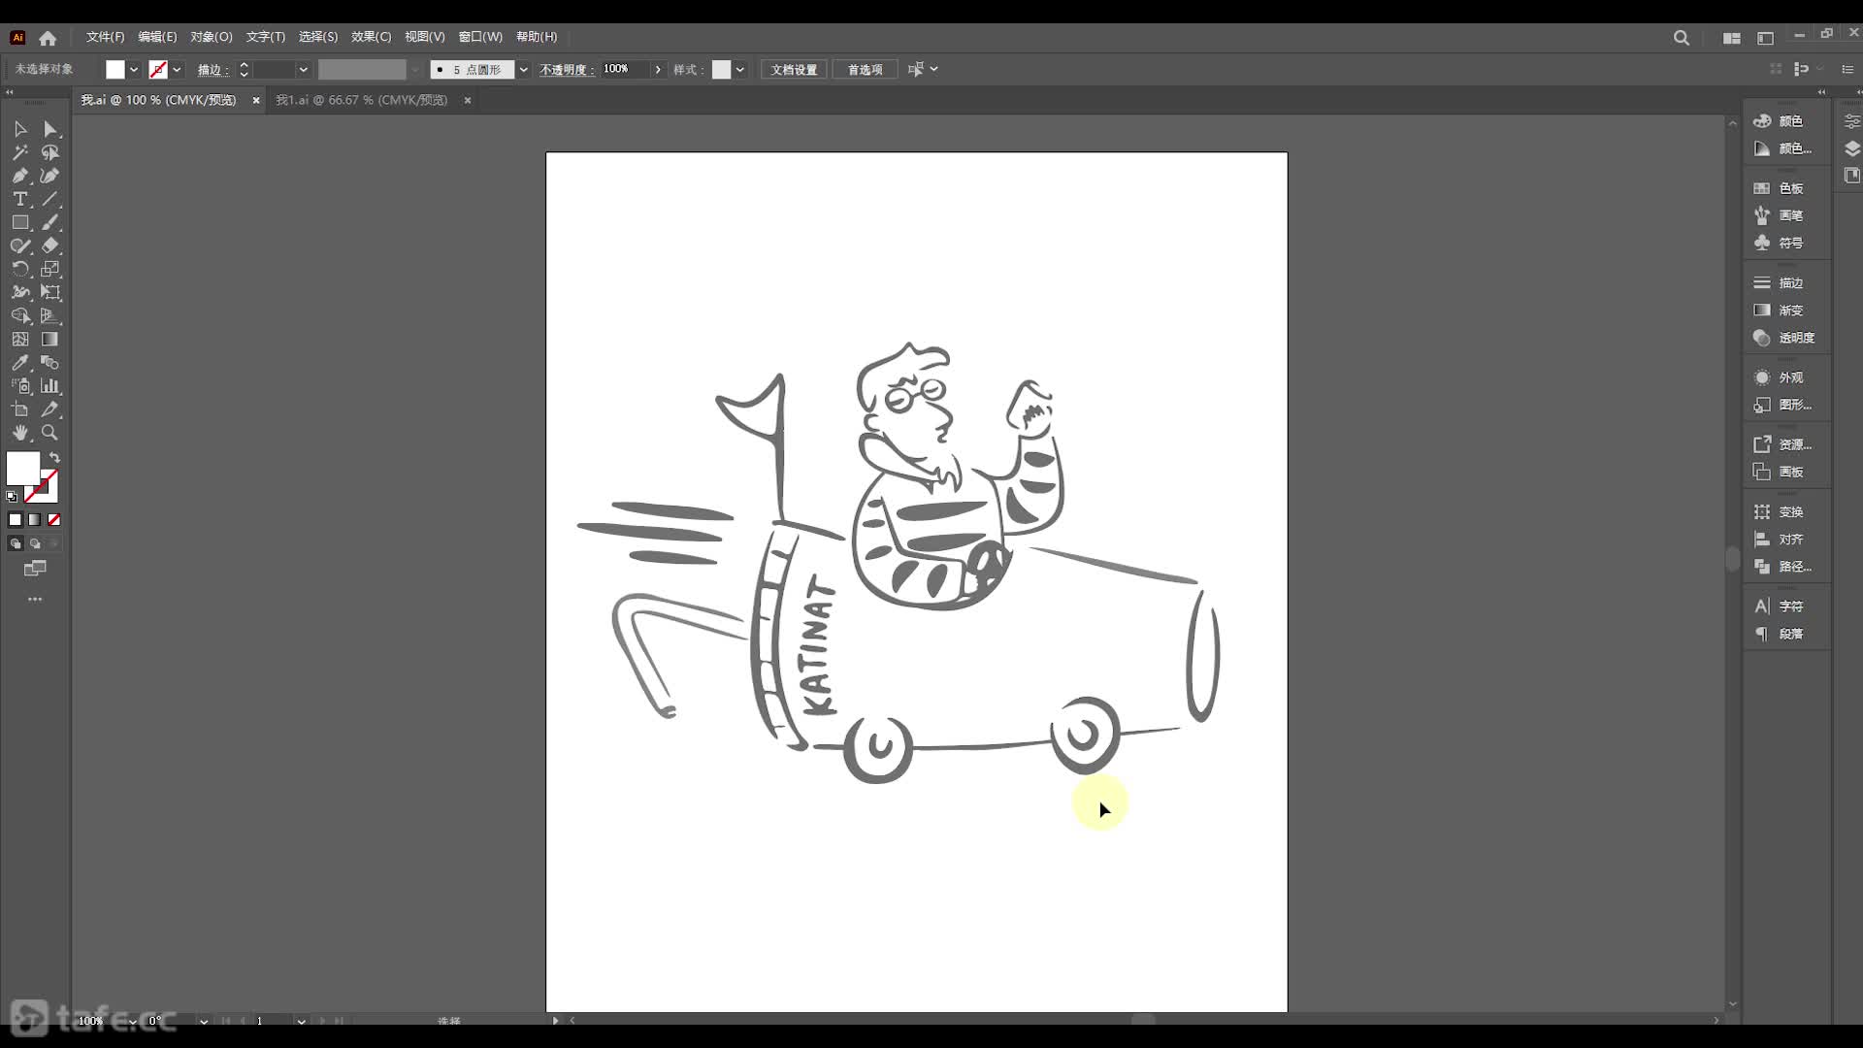Toggle Draw Normal mode
The height and width of the screenshot is (1048, 1863).
[x=16, y=543]
